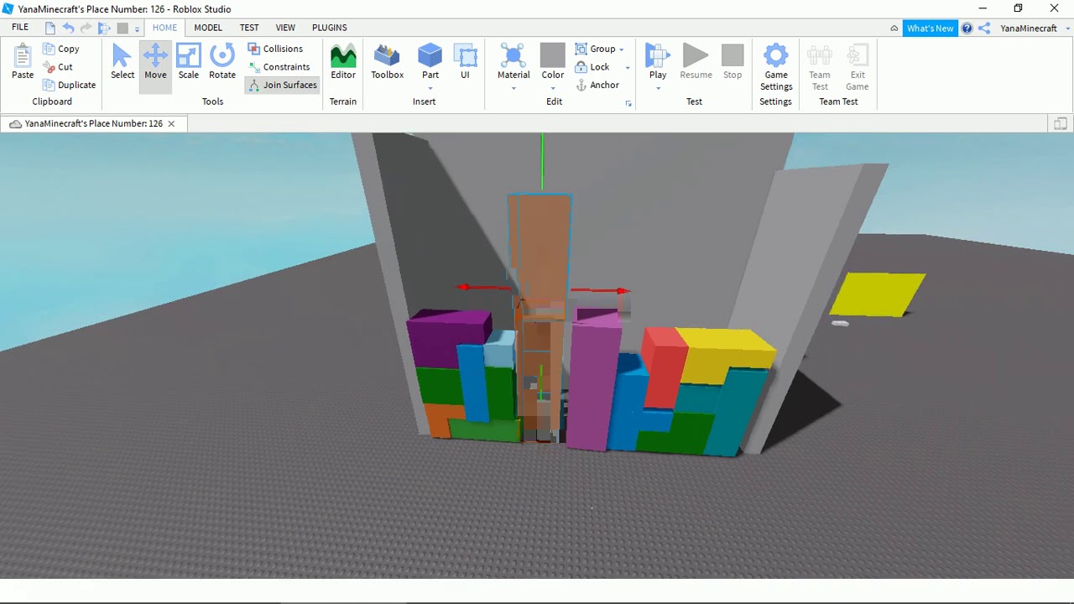Click the What's New button
The width and height of the screenshot is (1074, 604).
pos(930,29)
